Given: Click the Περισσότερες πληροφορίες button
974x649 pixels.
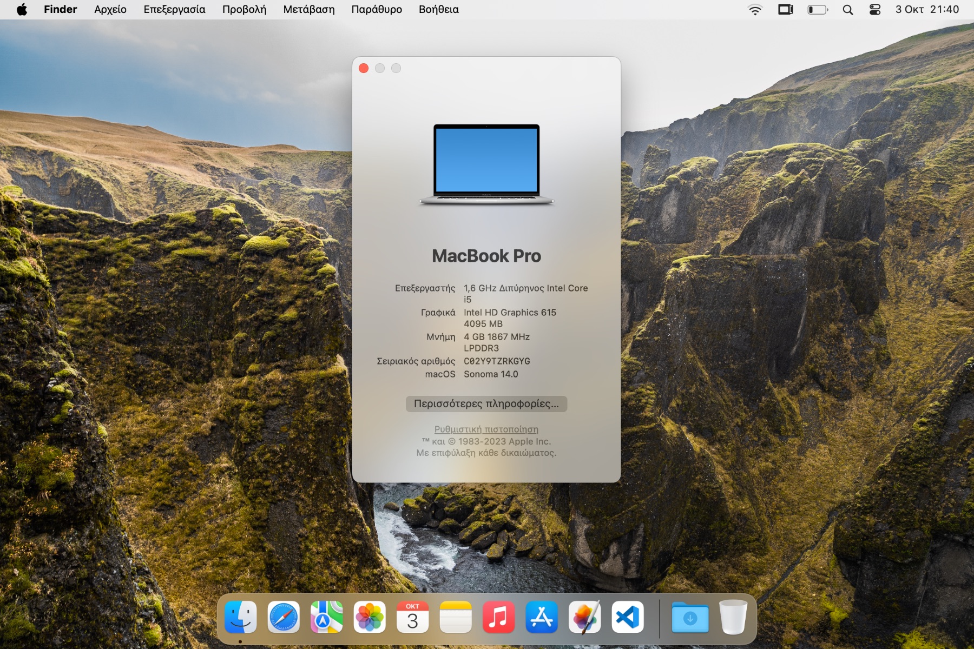Looking at the screenshot, I should coord(486,404).
